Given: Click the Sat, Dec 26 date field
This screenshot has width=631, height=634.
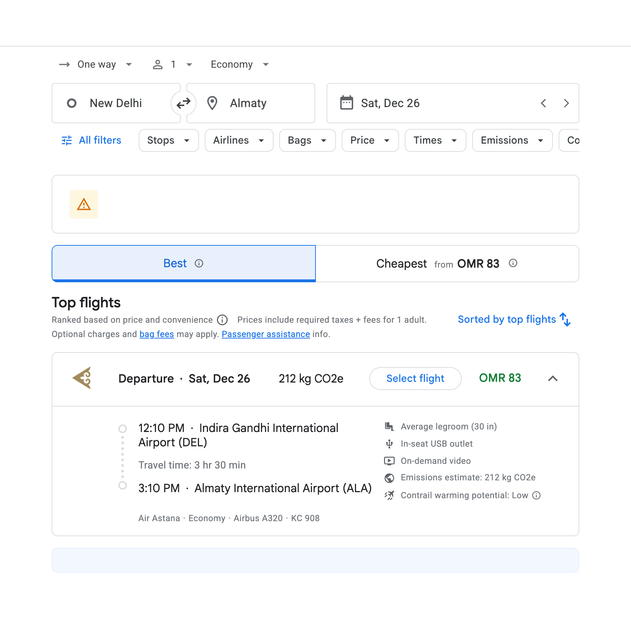Looking at the screenshot, I should tap(453, 103).
